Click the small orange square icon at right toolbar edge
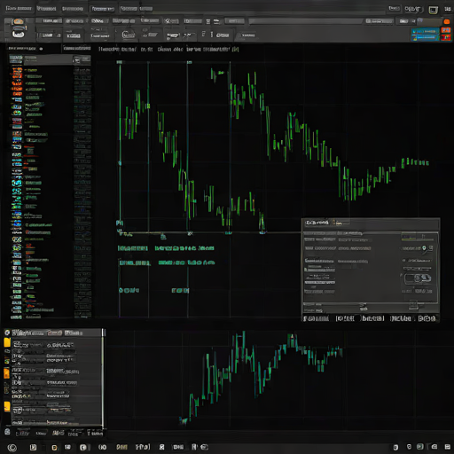 (447, 21)
